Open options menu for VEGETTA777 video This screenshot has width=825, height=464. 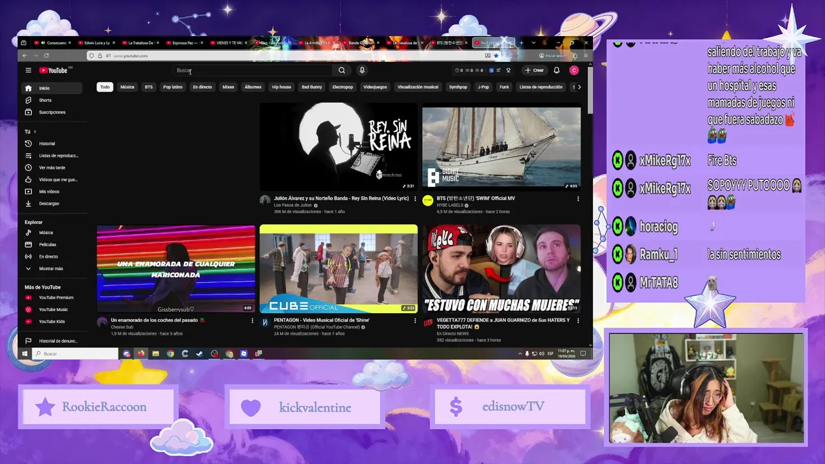(577, 320)
